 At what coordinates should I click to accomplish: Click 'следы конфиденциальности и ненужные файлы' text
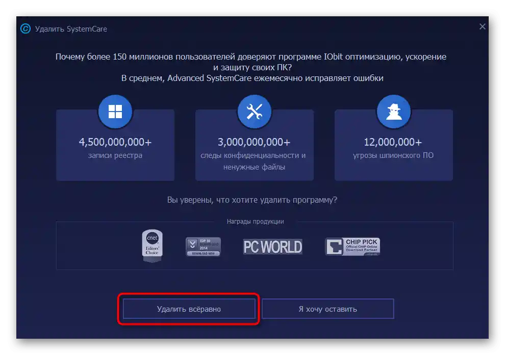pyautogui.click(x=253, y=161)
